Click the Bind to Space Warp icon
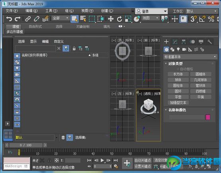Image resolution: width=221 pixels, height=173 pixels. [45, 19]
